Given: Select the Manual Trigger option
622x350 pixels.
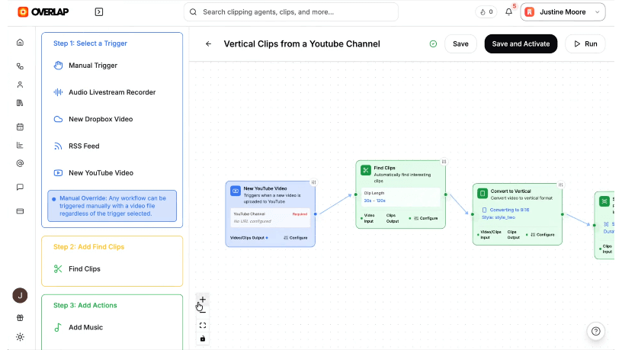Looking at the screenshot, I should pos(93,66).
